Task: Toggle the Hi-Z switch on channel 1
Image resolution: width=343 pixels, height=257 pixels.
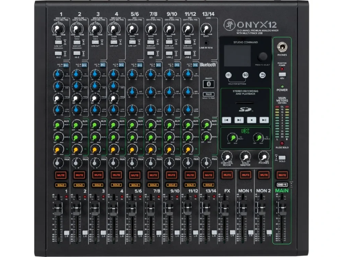Action: coord(59,53)
